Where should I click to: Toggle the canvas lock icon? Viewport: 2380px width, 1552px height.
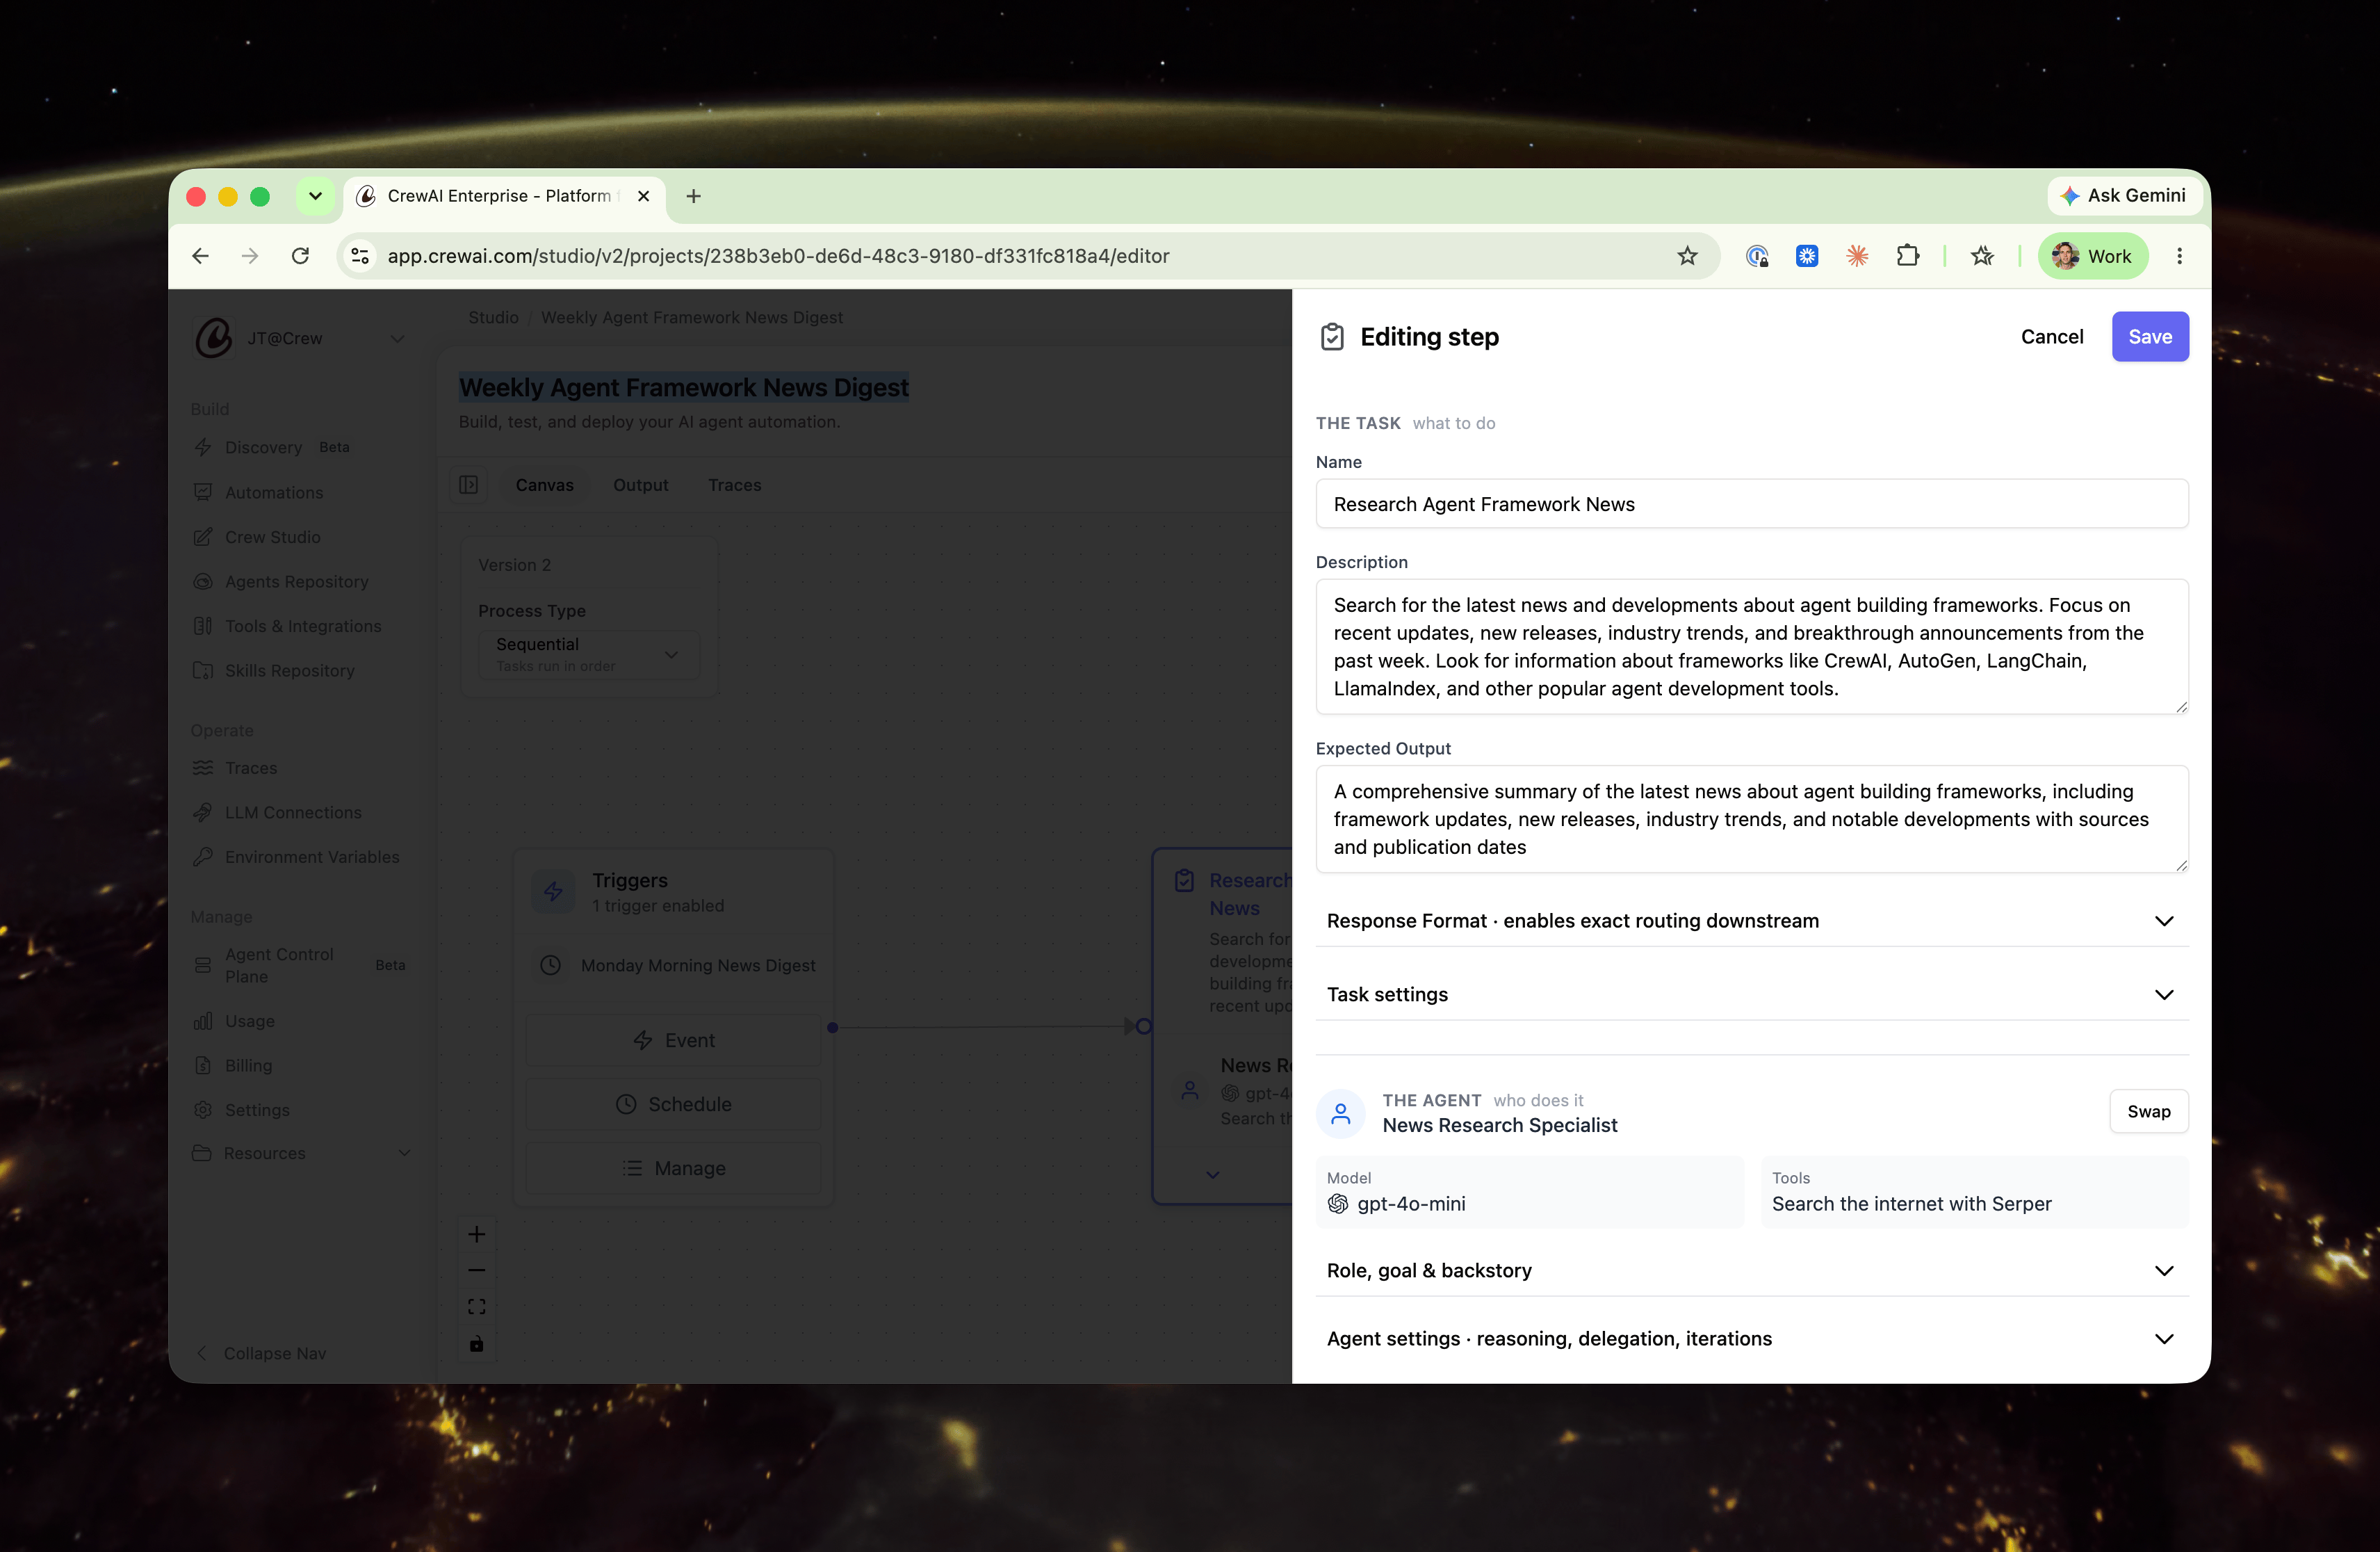point(477,1344)
